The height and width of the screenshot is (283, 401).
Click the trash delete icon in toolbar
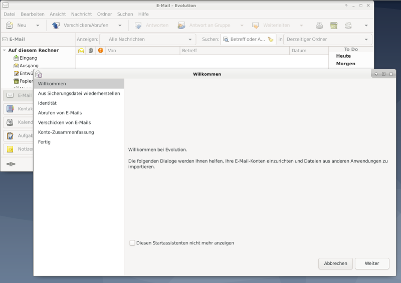[333, 25]
